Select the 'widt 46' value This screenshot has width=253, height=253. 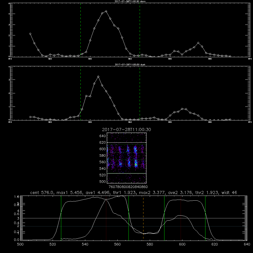click(x=229, y=193)
